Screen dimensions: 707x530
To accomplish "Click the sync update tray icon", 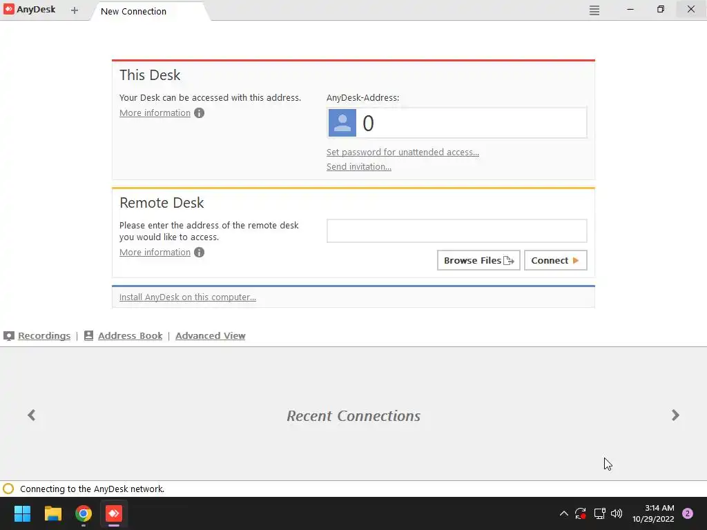I will click(x=580, y=513).
